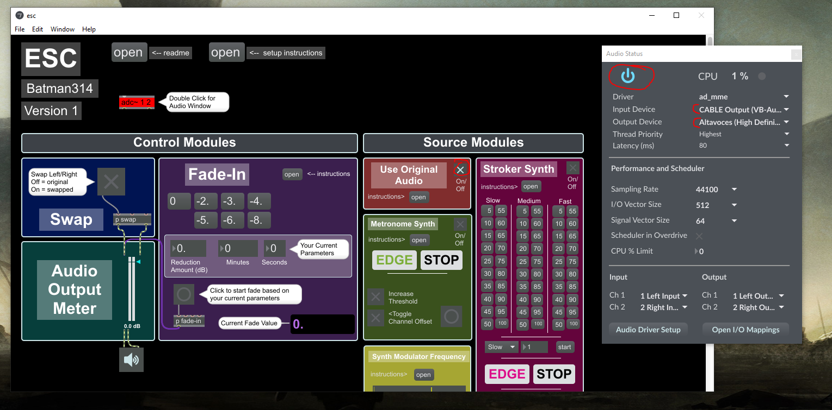Select the -8. preset in Fade-In

pos(259,220)
